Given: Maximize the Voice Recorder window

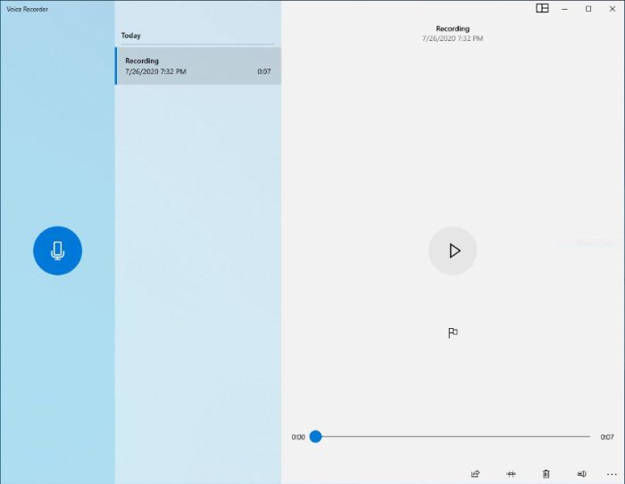Looking at the screenshot, I should coord(588,8).
